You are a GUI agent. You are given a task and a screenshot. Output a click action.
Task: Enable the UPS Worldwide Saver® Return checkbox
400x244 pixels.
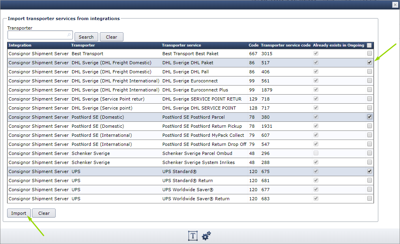pos(369,198)
